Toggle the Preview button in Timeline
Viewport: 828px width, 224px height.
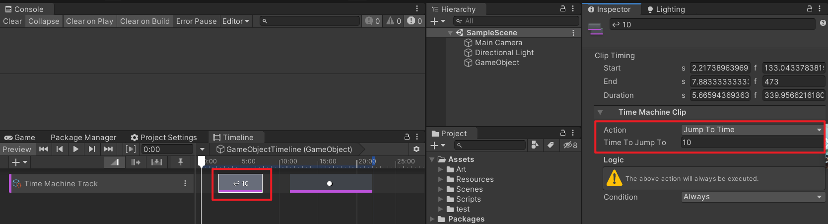[x=17, y=149]
